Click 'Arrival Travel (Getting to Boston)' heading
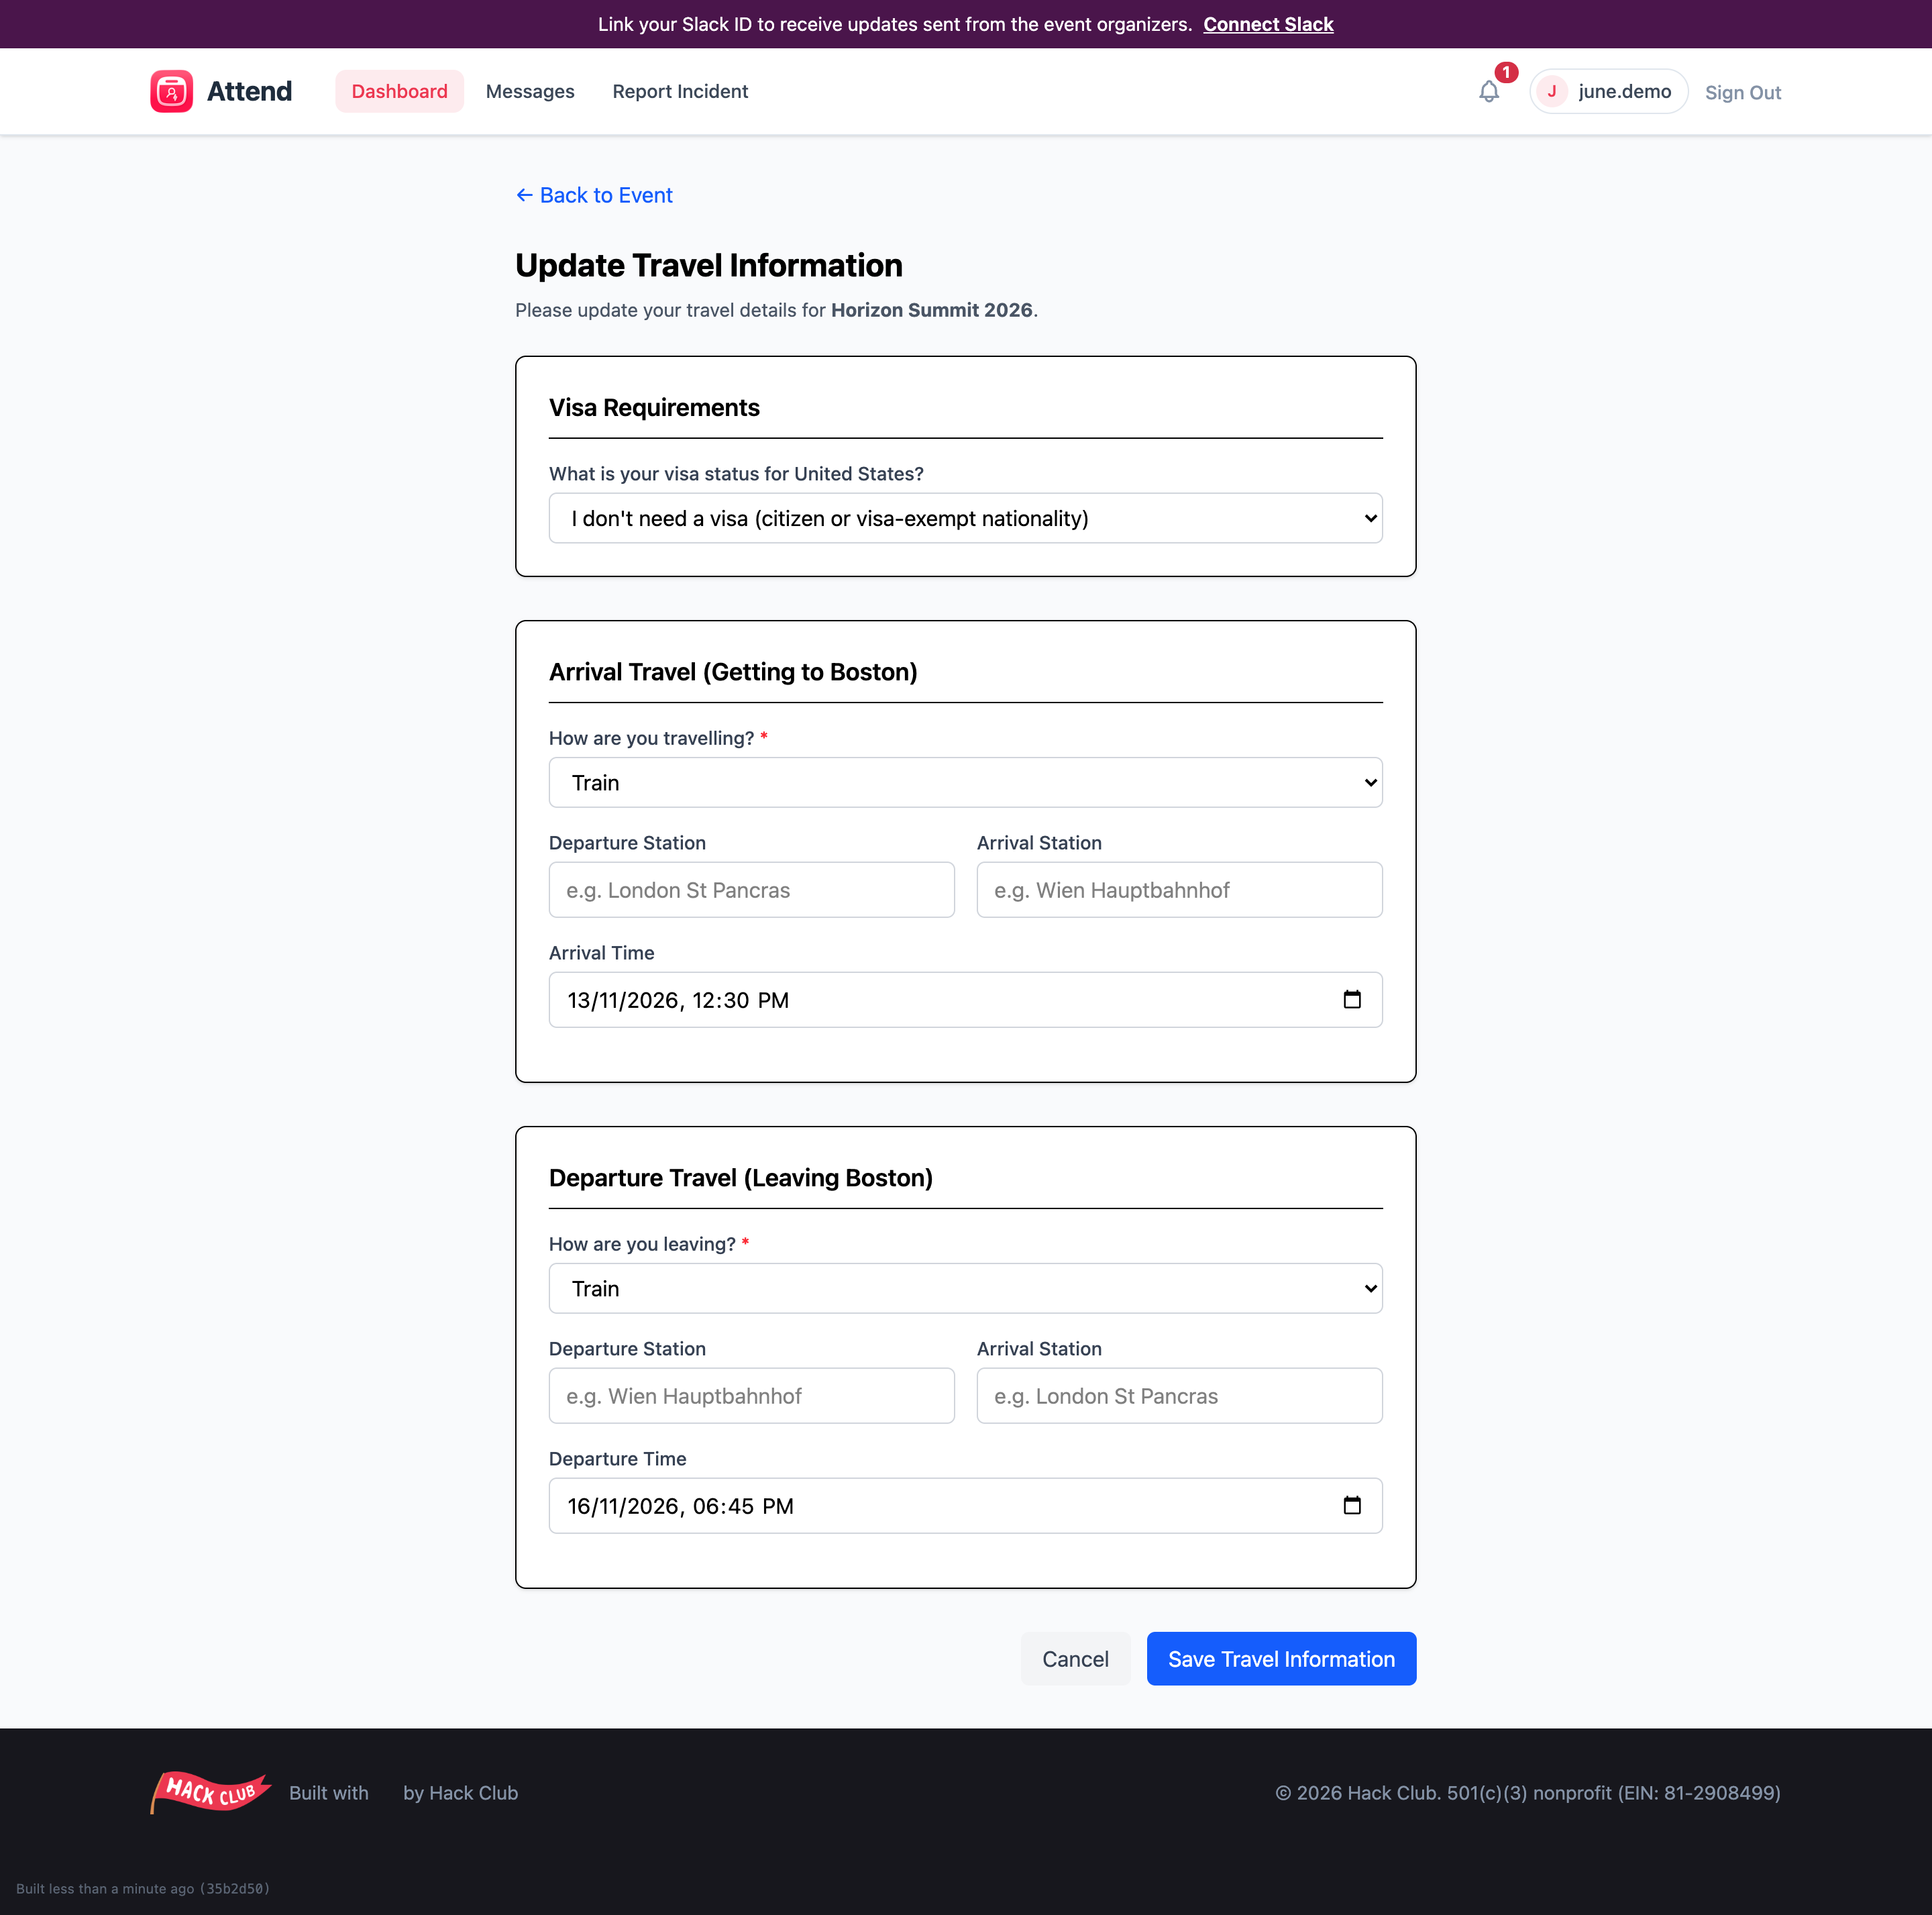This screenshot has height=1915, width=1932. coord(733,672)
